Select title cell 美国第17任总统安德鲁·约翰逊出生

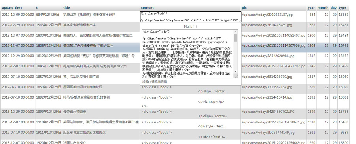(x=88, y=45)
